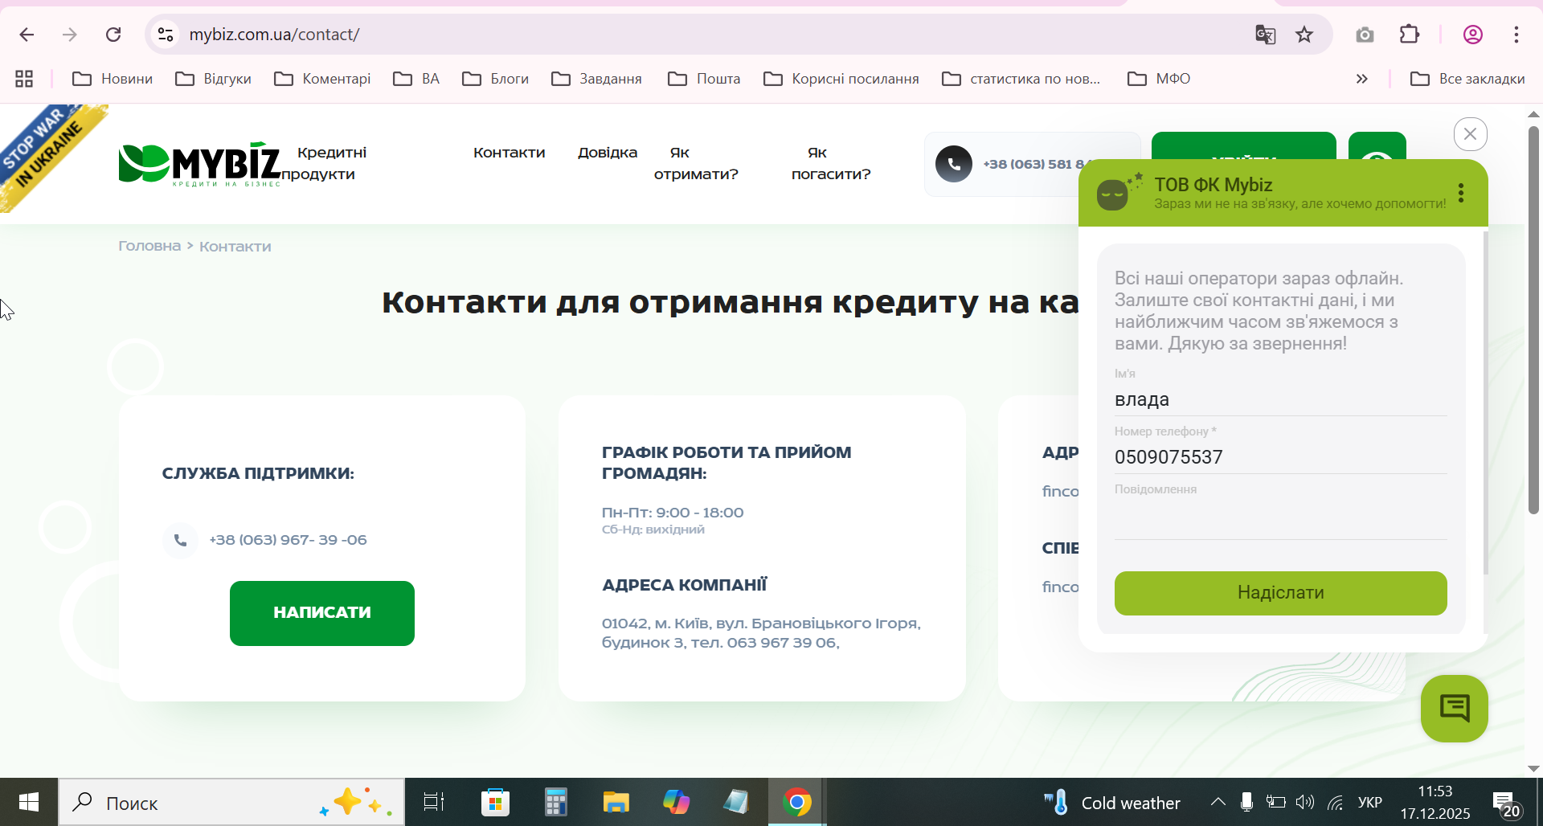The image size is (1543, 826).
Task: Open the Завдання bookmark folder
Action: click(x=596, y=79)
